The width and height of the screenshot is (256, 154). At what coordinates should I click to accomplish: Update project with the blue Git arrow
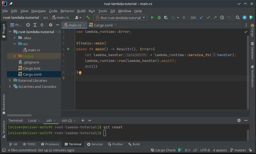pyautogui.click(x=202, y=17)
